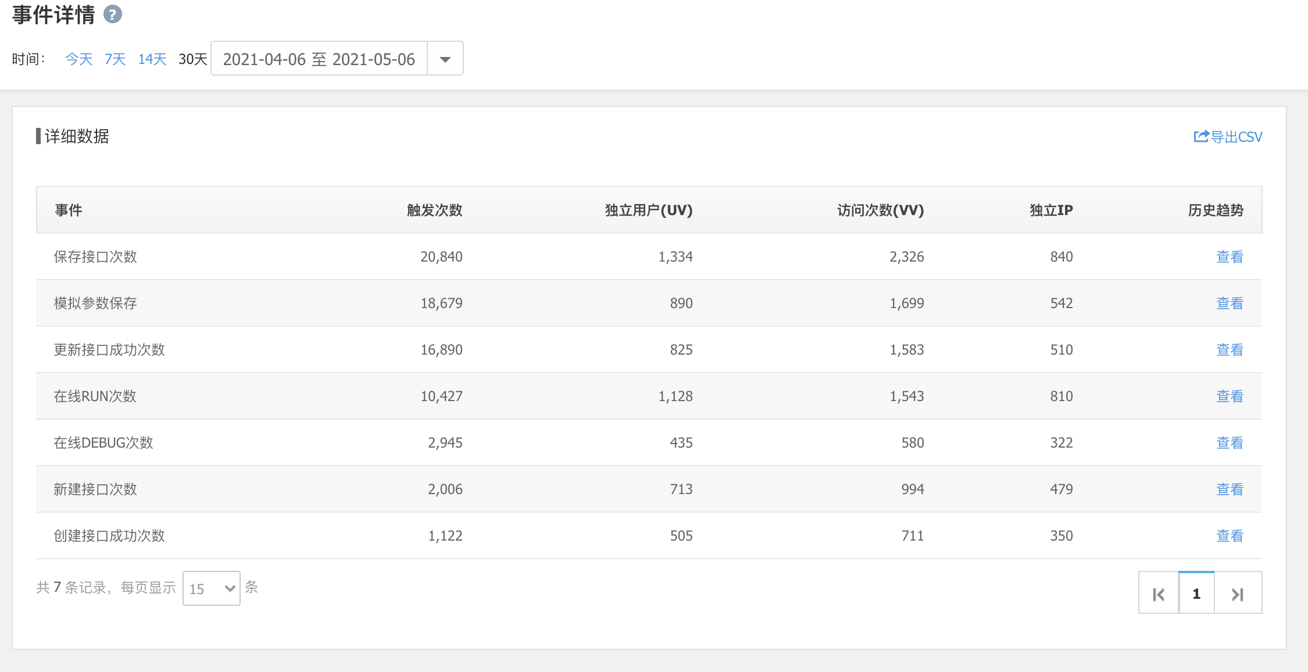Open 查看 link for 在线DEBUG次数
The height and width of the screenshot is (672, 1308).
[x=1230, y=442]
